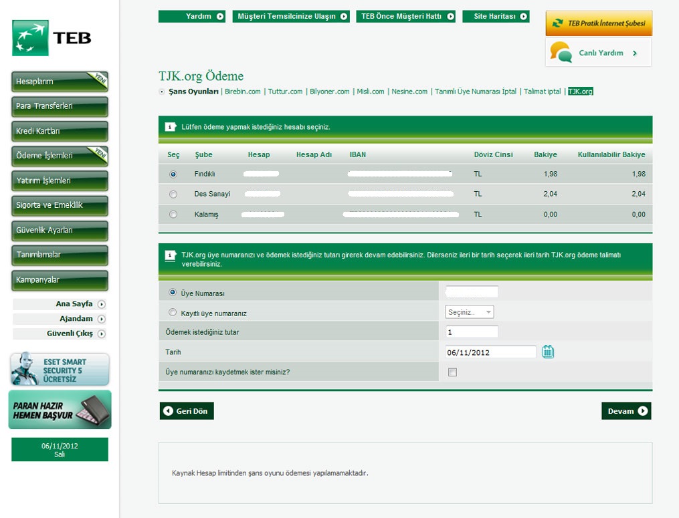Click the TEB logo
Viewport: 679px width, 518px height.
click(x=52, y=38)
